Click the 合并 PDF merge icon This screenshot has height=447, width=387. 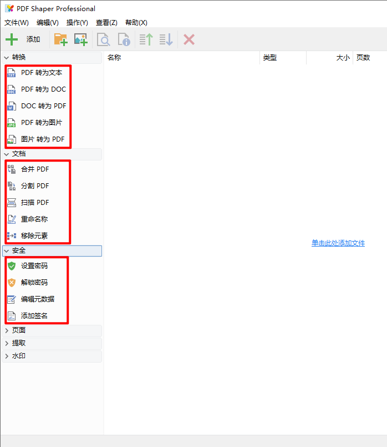point(12,169)
